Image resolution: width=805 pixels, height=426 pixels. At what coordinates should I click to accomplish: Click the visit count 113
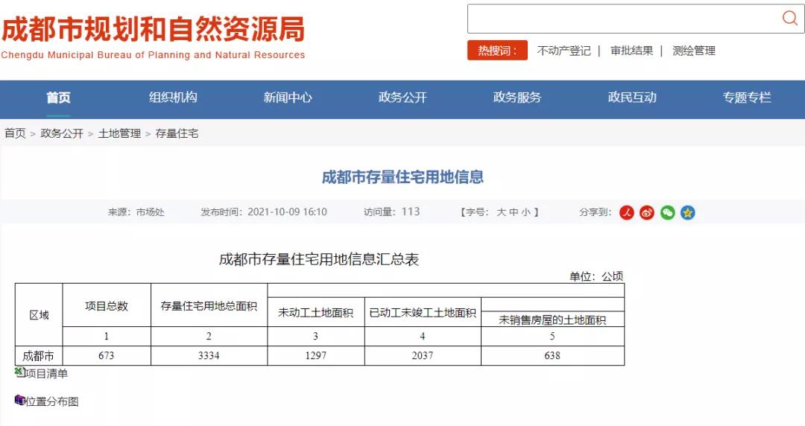click(x=411, y=212)
